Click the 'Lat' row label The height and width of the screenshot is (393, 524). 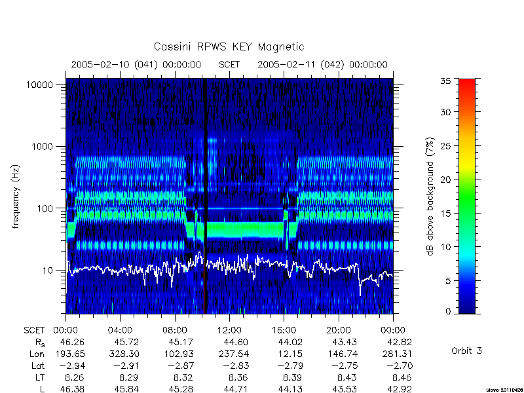[x=38, y=365]
